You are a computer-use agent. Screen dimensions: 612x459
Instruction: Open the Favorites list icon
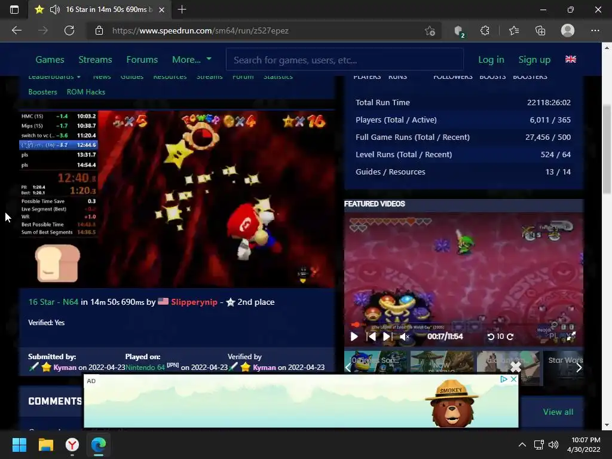pos(514,30)
